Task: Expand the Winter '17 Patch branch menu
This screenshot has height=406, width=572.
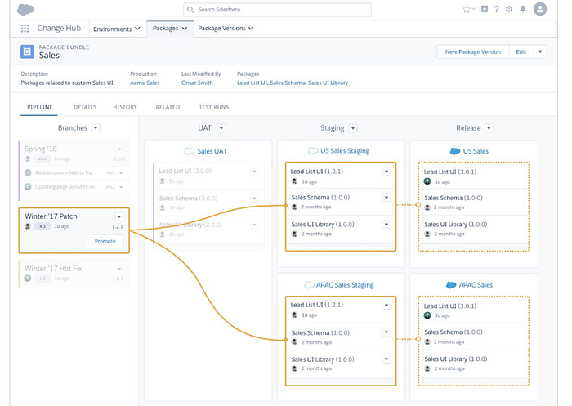Action: pyautogui.click(x=119, y=216)
